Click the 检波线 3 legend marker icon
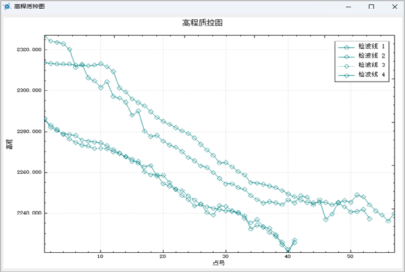Image resolution: width=405 pixels, height=272 pixels. (x=346, y=65)
